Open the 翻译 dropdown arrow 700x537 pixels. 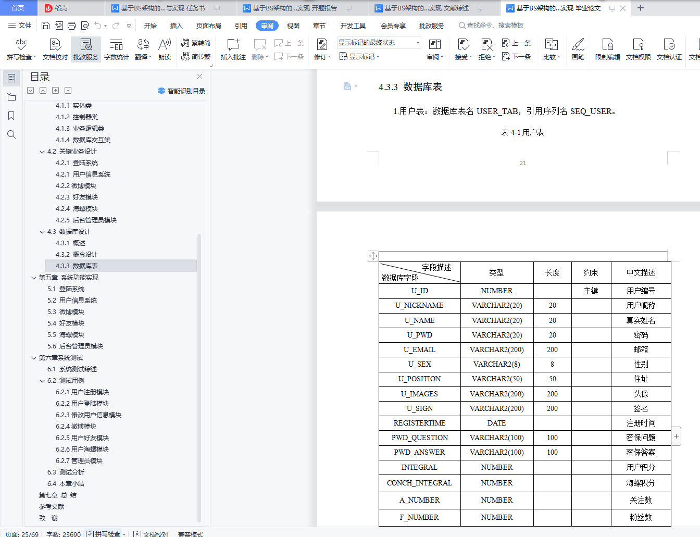click(150, 57)
